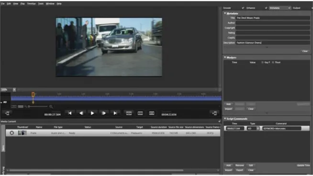Step forward one frame
The width and height of the screenshot is (313, 176).
[104, 113]
